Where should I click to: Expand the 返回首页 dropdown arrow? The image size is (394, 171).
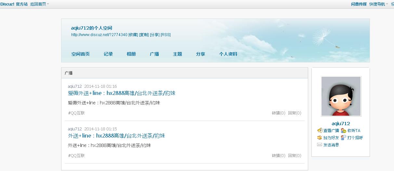point(48,4)
